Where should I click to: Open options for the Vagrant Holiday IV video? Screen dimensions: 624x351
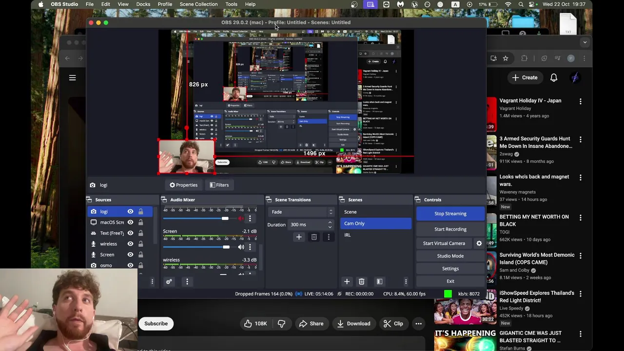(580, 101)
